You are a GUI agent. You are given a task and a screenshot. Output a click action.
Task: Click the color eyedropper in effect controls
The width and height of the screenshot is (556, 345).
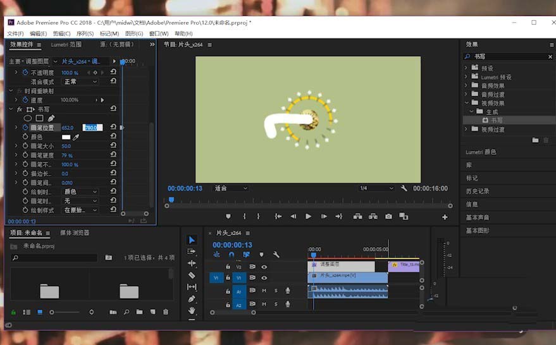click(76, 137)
